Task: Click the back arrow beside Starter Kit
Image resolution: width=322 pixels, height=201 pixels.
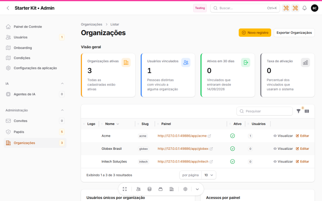Action: coord(8,8)
